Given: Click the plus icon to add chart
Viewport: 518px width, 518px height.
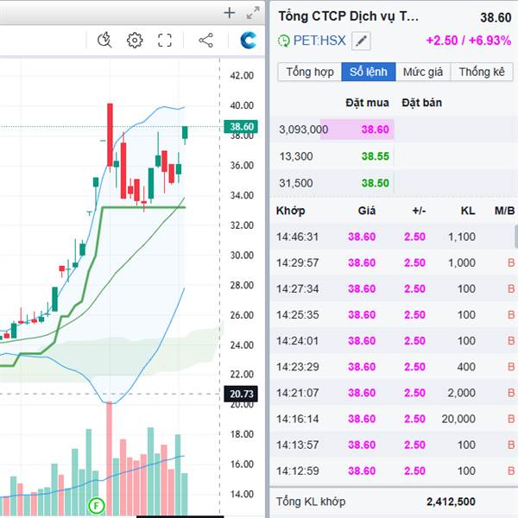Looking at the screenshot, I should (x=230, y=13).
